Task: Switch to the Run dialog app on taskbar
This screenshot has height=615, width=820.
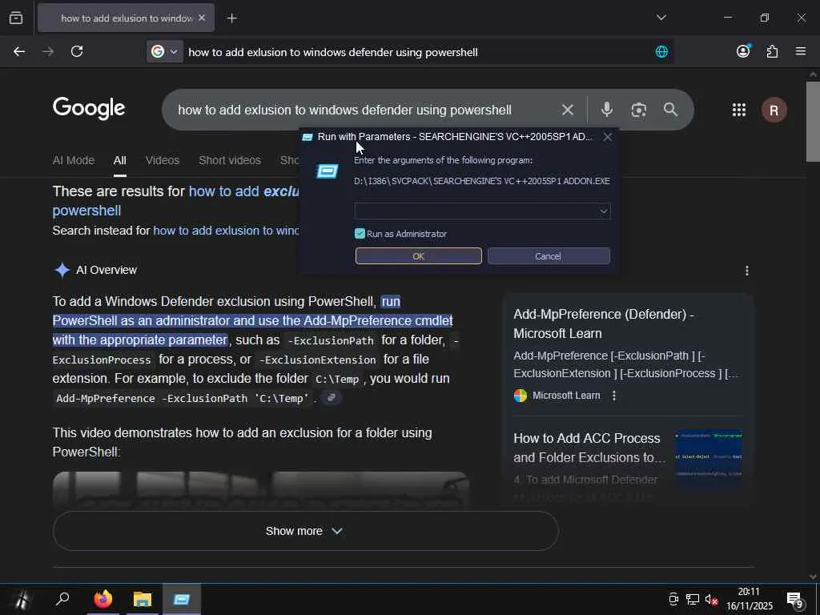Action: pyautogui.click(x=182, y=599)
